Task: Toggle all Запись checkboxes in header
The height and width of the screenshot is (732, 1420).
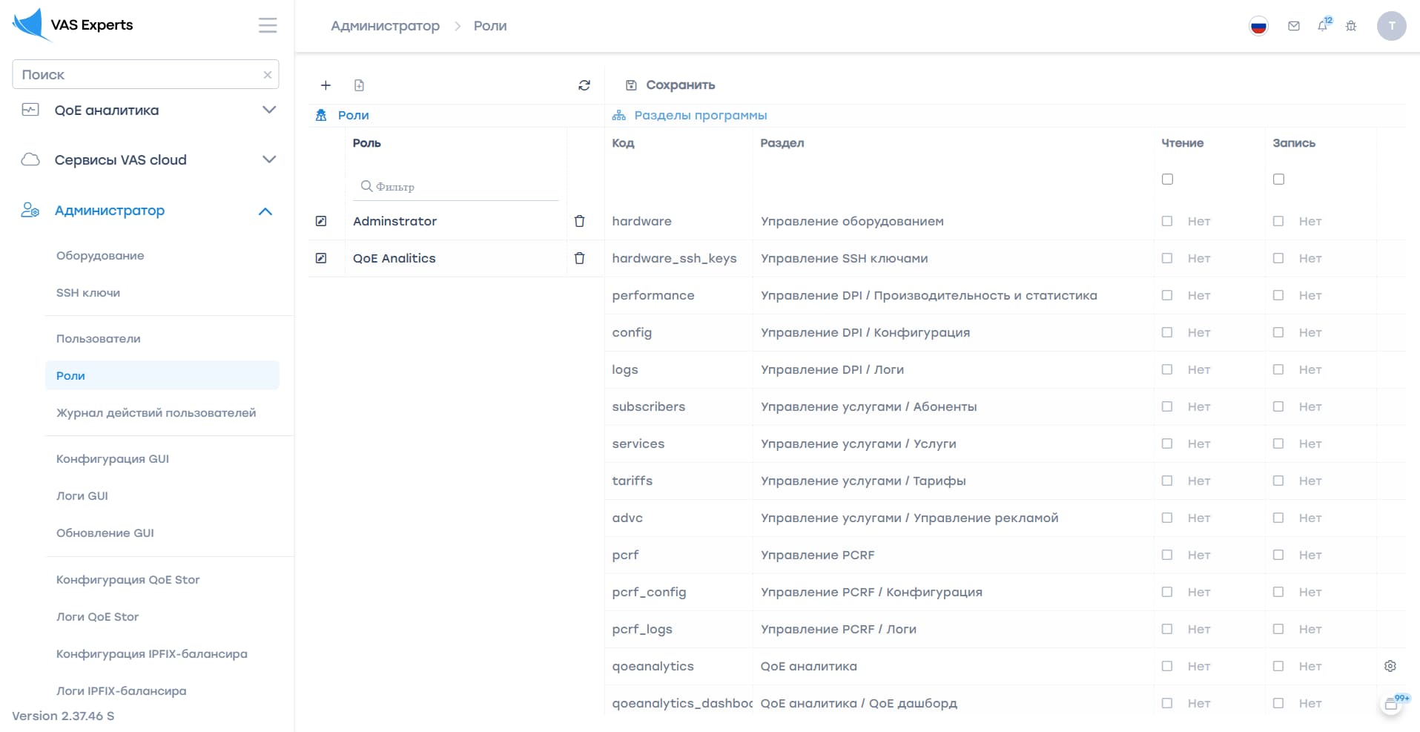Action: click(1278, 179)
